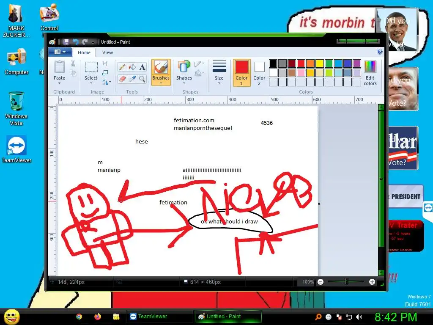This screenshot has height=325, width=433.
Task: Select the Pencil tool
Action: [122, 67]
